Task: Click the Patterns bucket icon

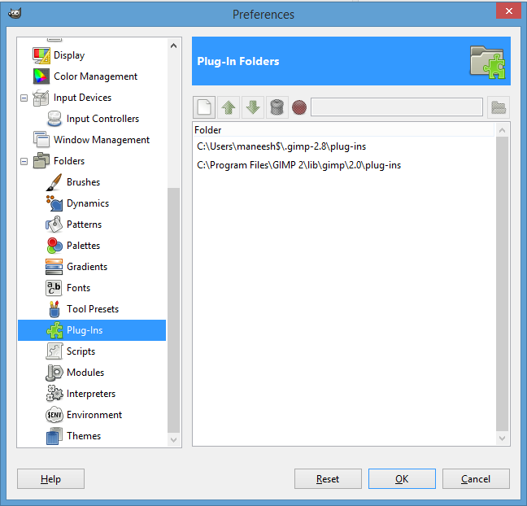Action: click(x=54, y=225)
